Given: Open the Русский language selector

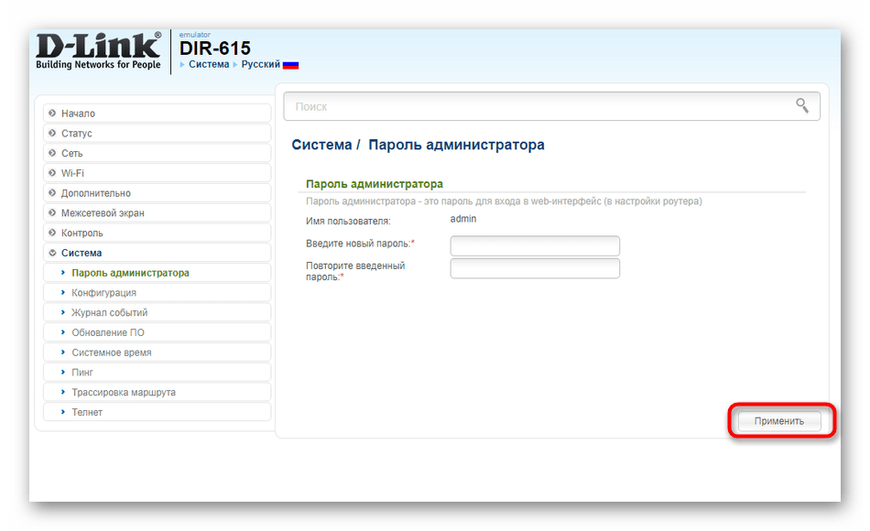Looking at the screenshot, I should 261,64.
